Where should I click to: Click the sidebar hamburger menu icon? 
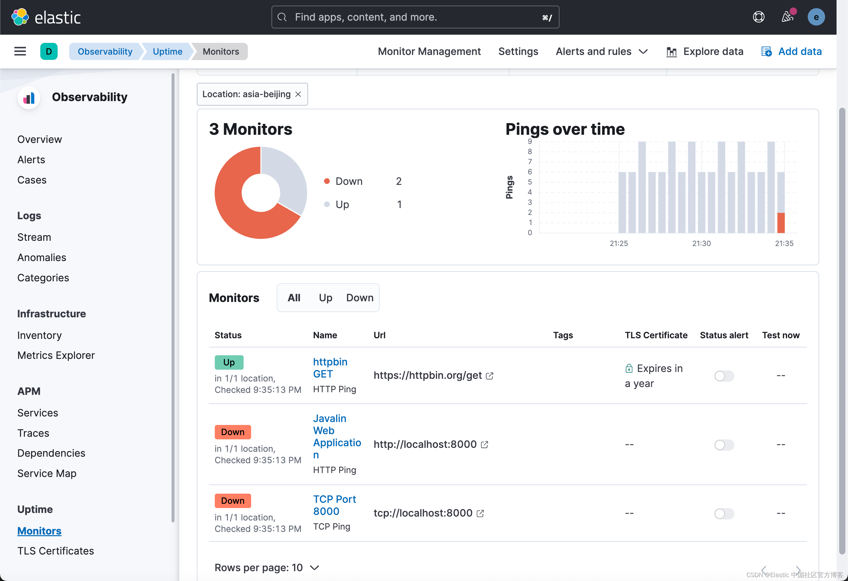click(20, 52)
